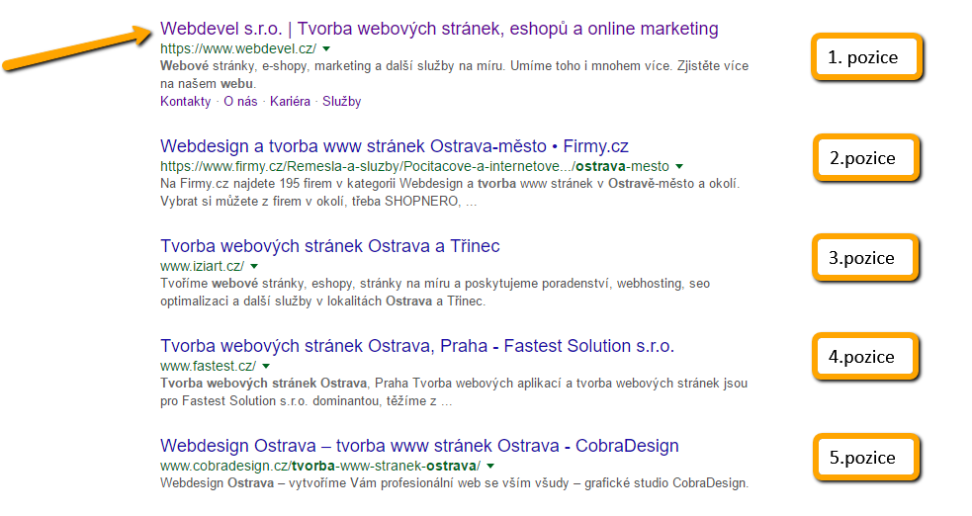The width and height of the screenshot is (972, 516).
Task: Open the Kariéra sitelink
Action: click(290, 102)
